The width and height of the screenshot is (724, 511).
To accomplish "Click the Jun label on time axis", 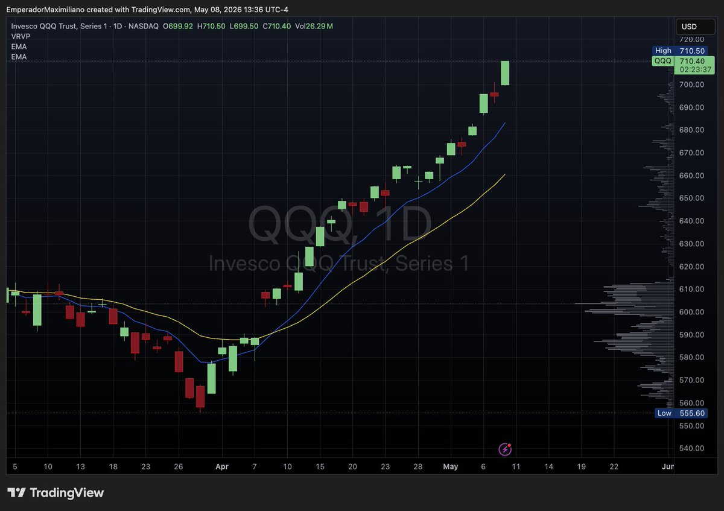I will pyautogui.click(x=668, y=466).
